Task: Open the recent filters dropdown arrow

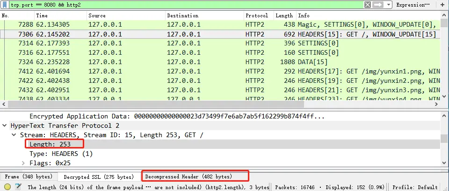Action: 388,5
